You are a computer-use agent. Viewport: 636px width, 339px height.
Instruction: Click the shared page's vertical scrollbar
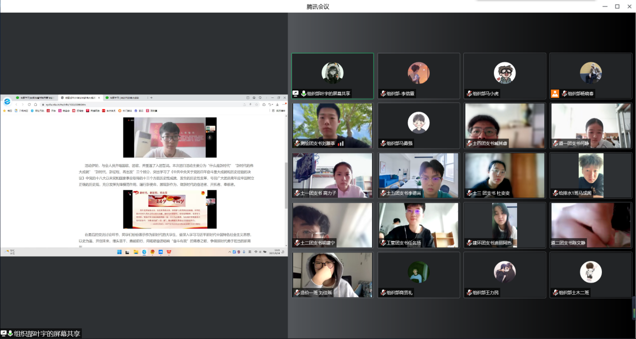point(286,186)
